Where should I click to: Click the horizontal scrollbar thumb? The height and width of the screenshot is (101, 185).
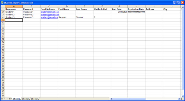(129, 99)
